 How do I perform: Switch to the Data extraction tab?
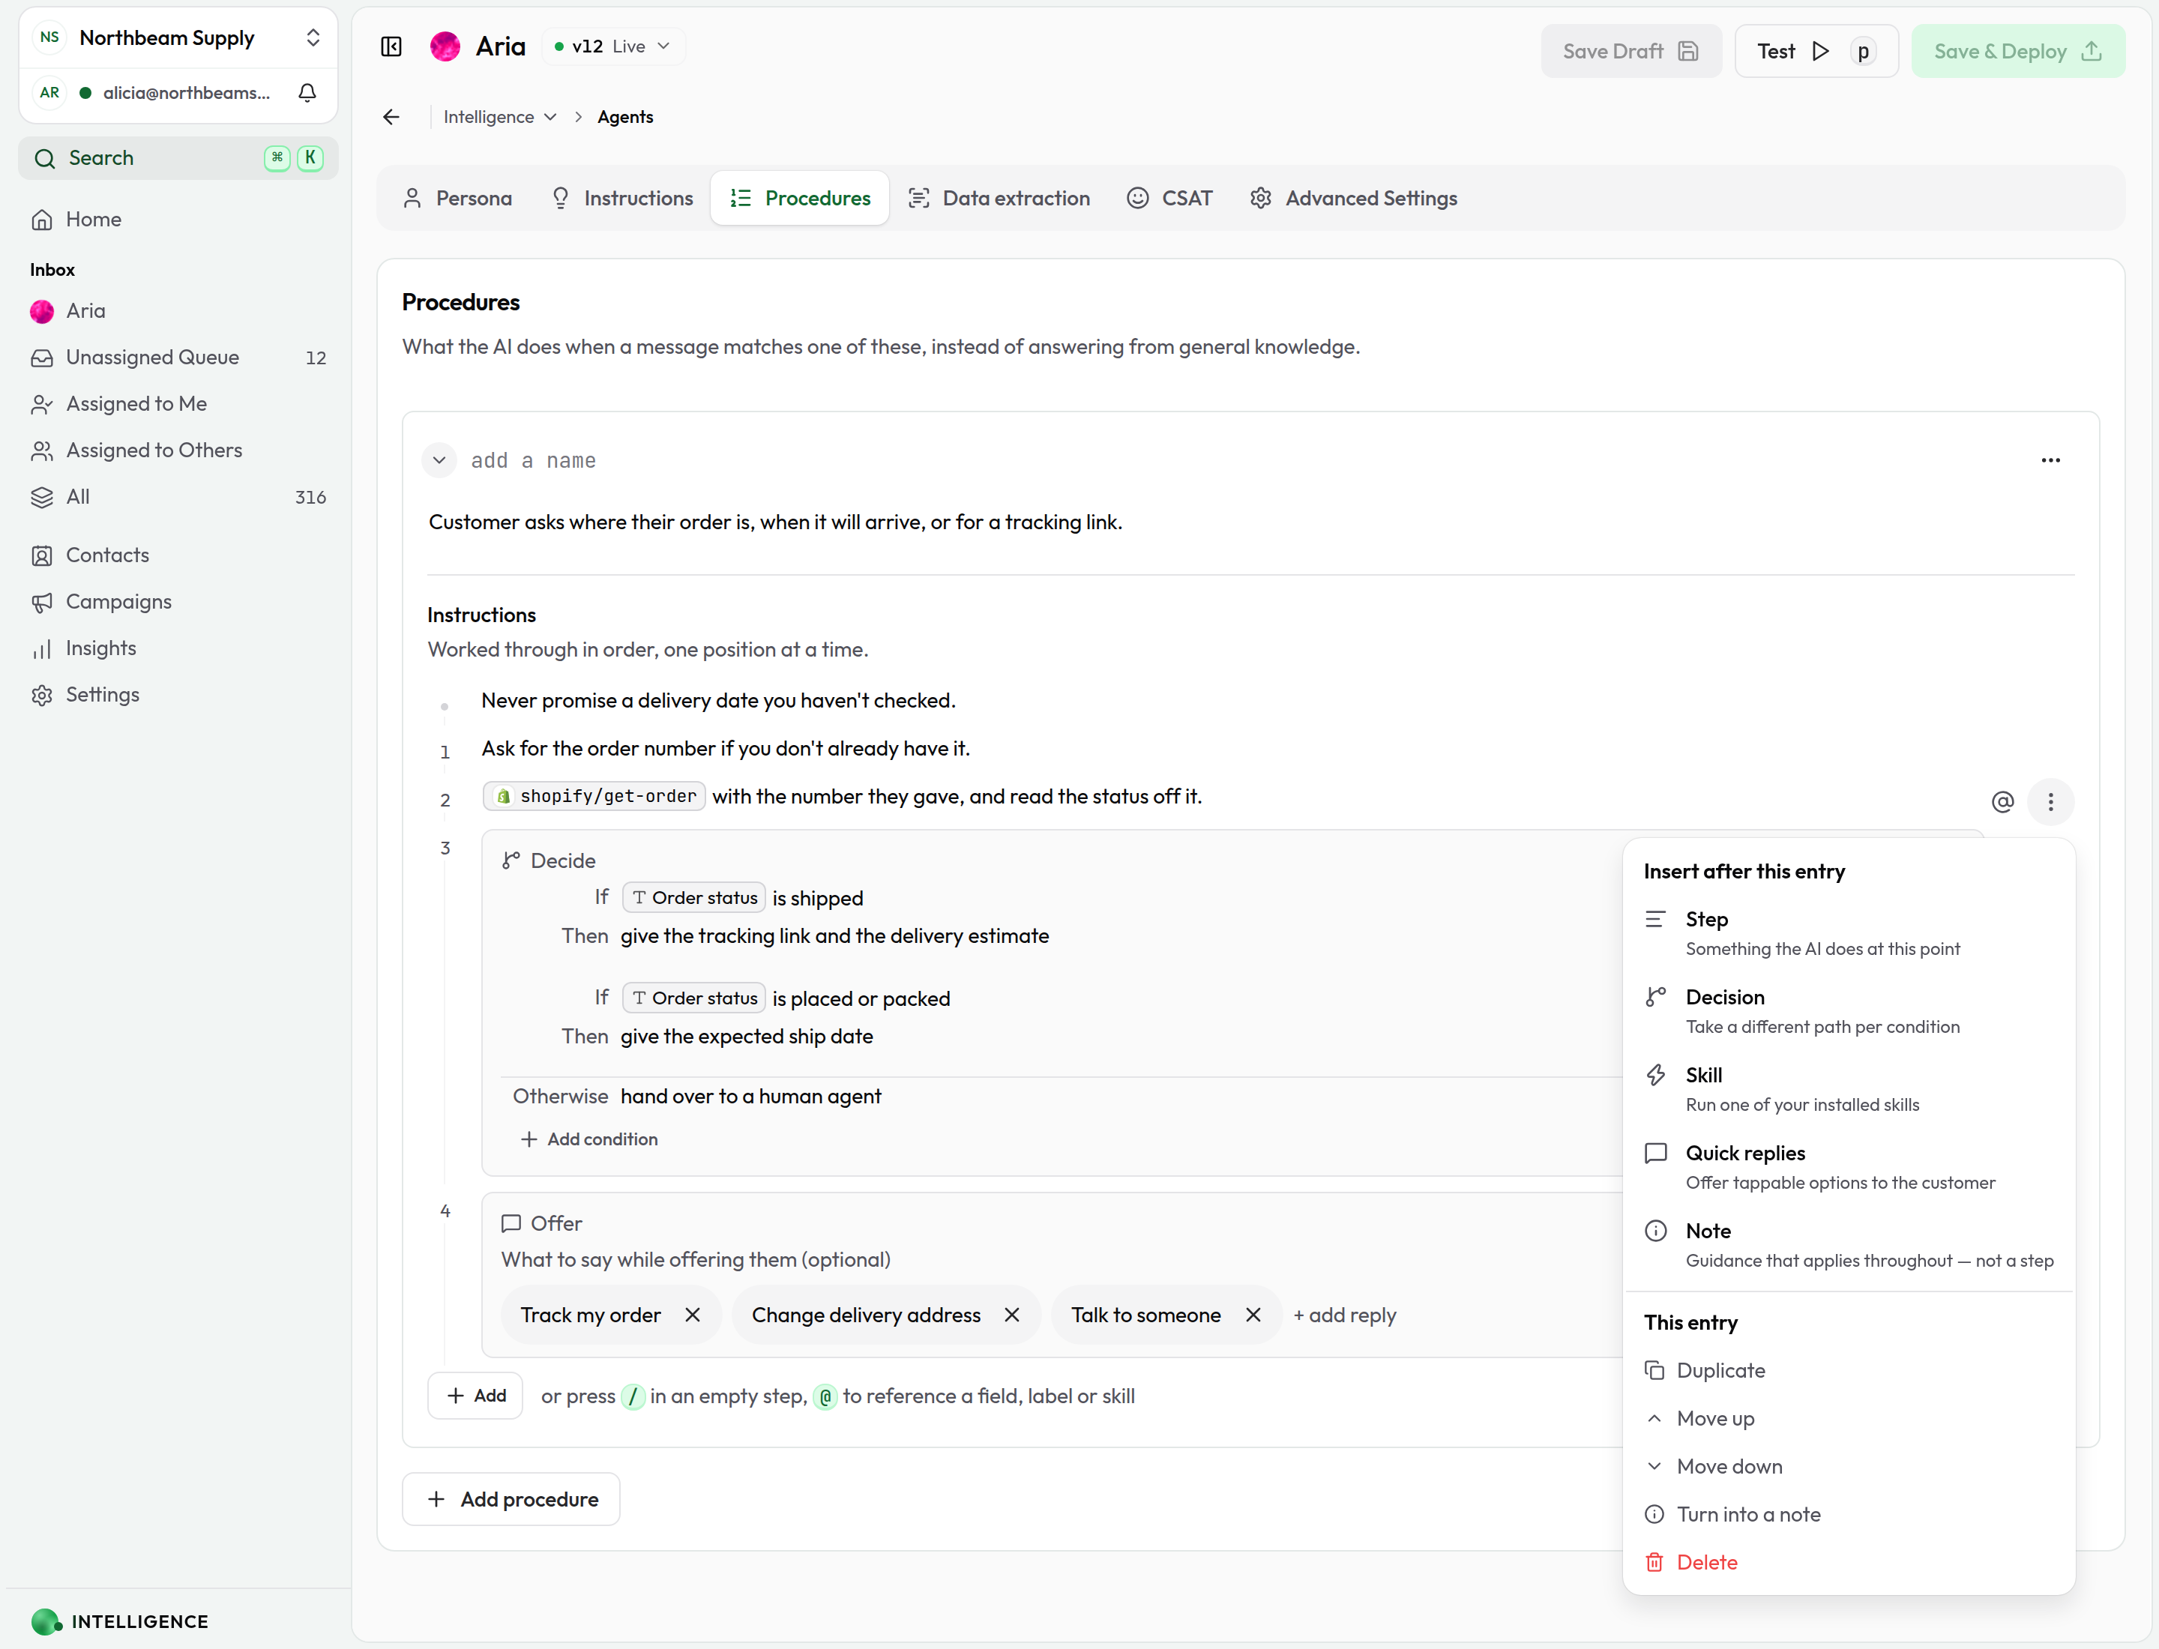pos(999,199)
